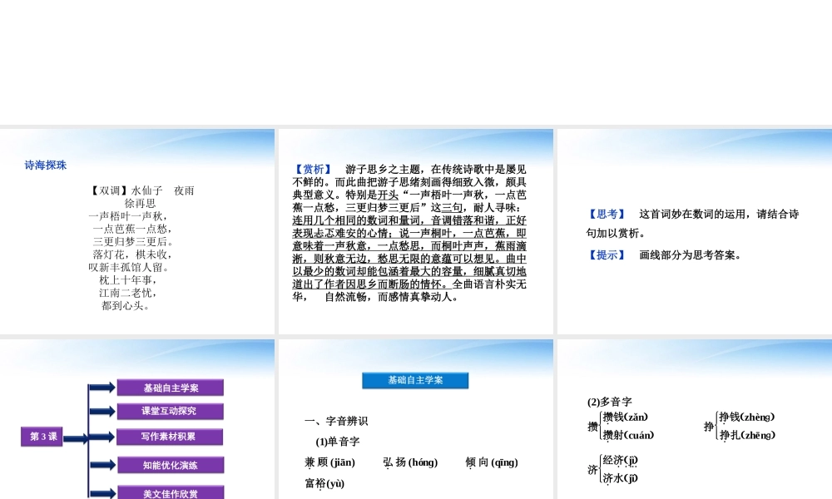Click the pronunciation 攒射(cuán)
This screenshot has height=499, width=832.
point(628,435)
